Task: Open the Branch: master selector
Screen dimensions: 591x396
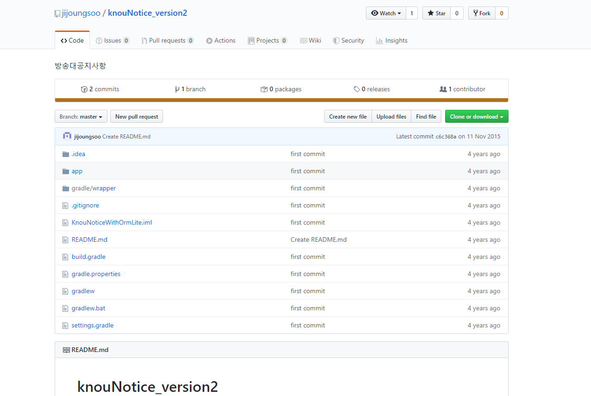Action: pyautogui.click(x=81, y=117)
